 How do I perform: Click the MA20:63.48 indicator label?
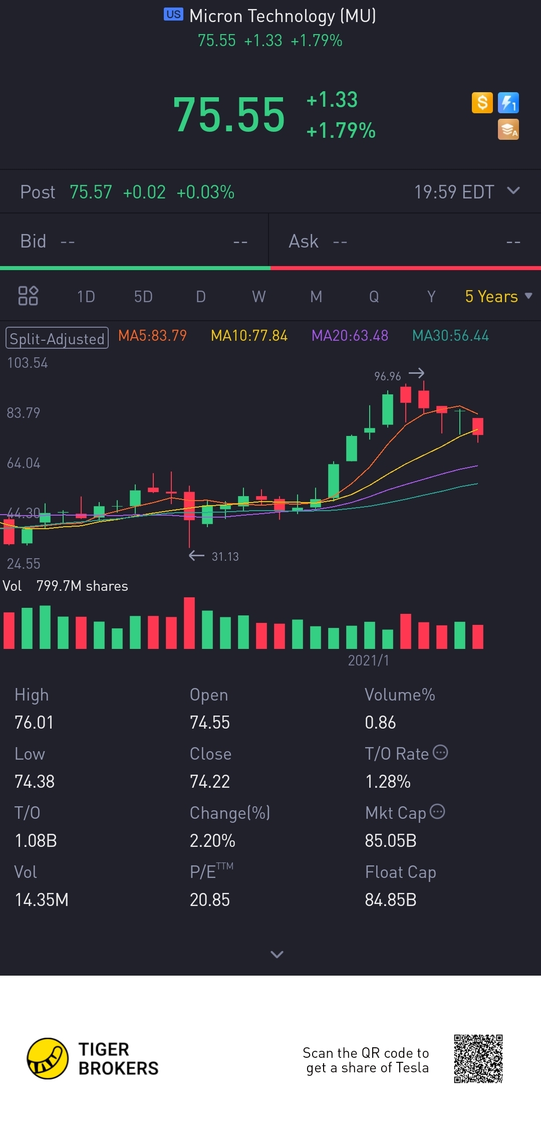pos(350,335)
